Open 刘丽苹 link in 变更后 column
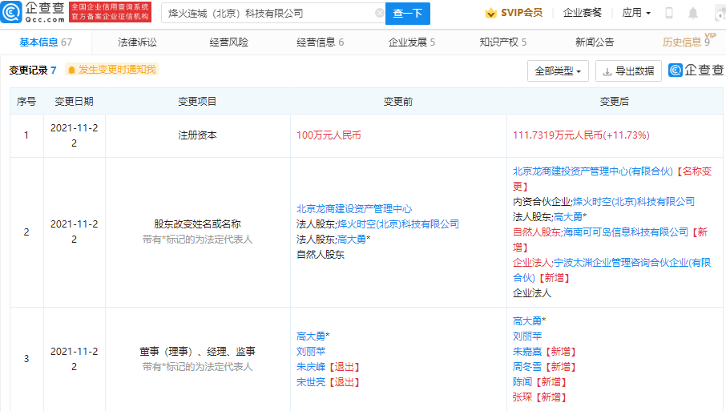726x411 pixels. [527, 336]
